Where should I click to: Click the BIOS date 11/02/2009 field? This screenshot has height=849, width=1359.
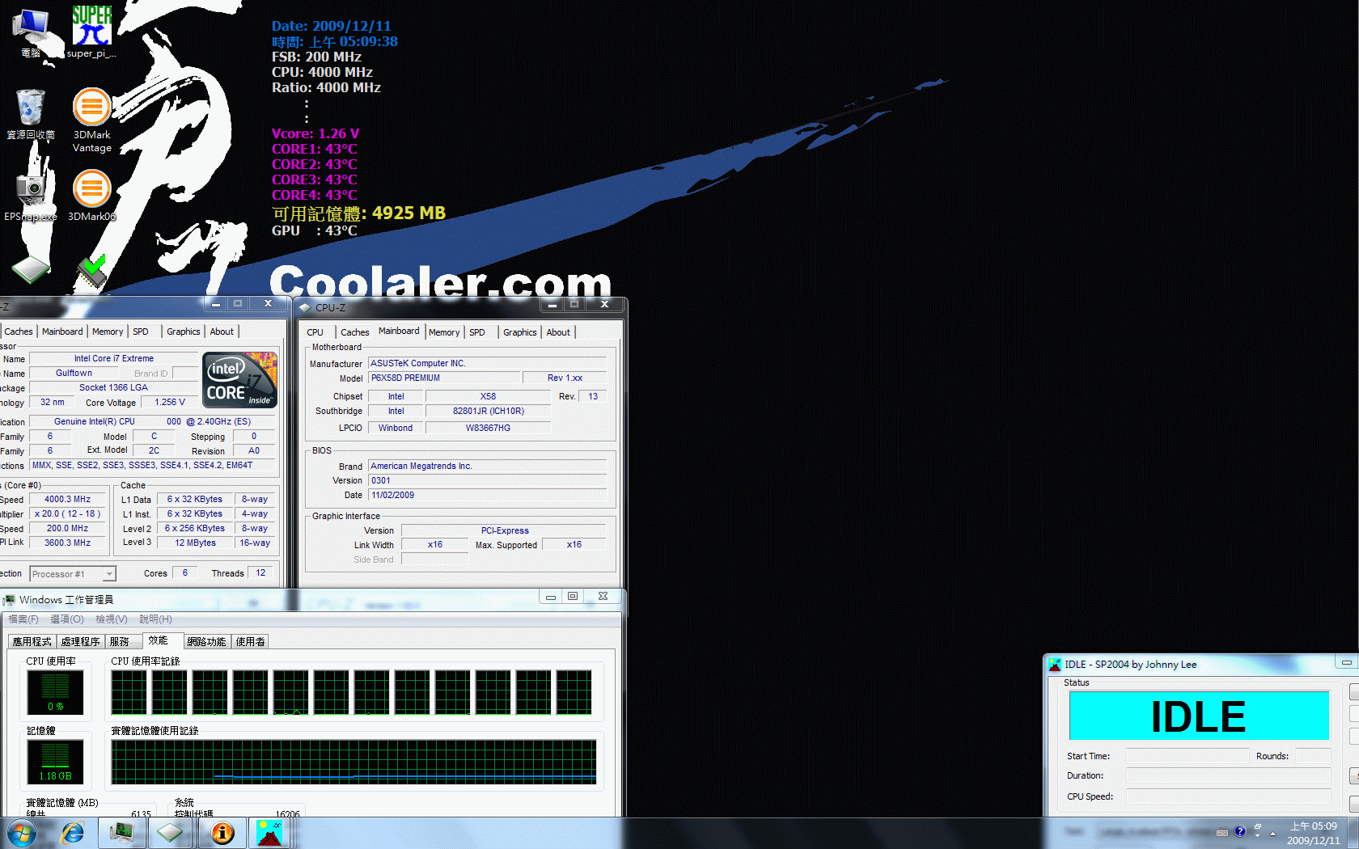[x=488, y=495]
